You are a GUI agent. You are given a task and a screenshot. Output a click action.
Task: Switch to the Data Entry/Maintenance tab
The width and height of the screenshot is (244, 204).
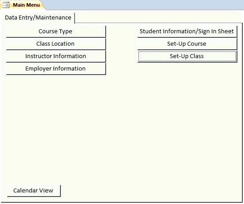click(x=38, y=18)
